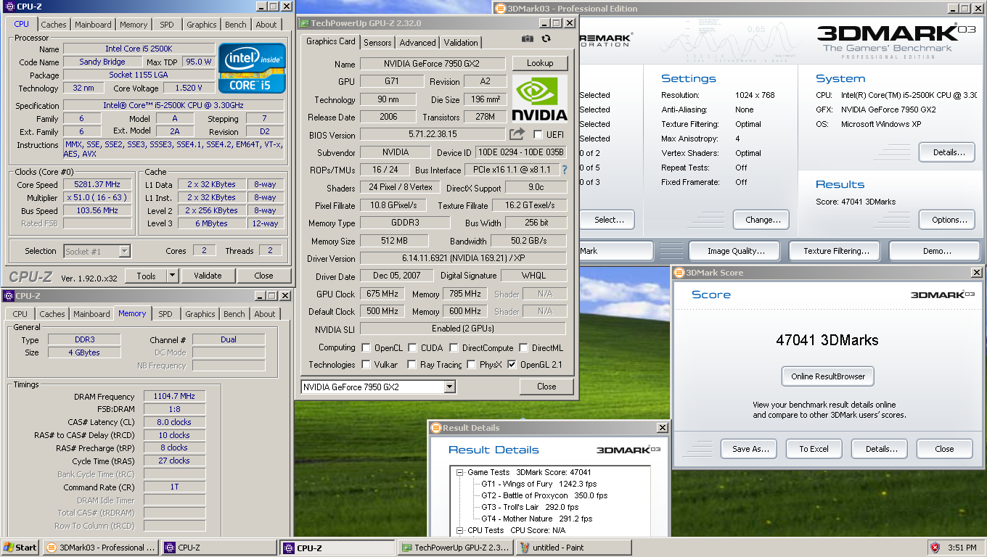Toggle the CUDA checkbox
This screenshot has height=557, width=987.
(412, 348)
